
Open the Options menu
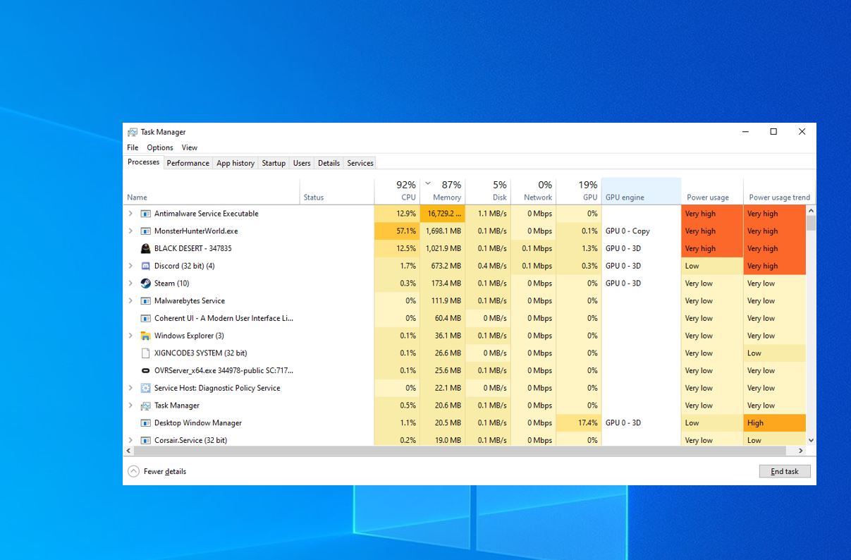point(159,147)
